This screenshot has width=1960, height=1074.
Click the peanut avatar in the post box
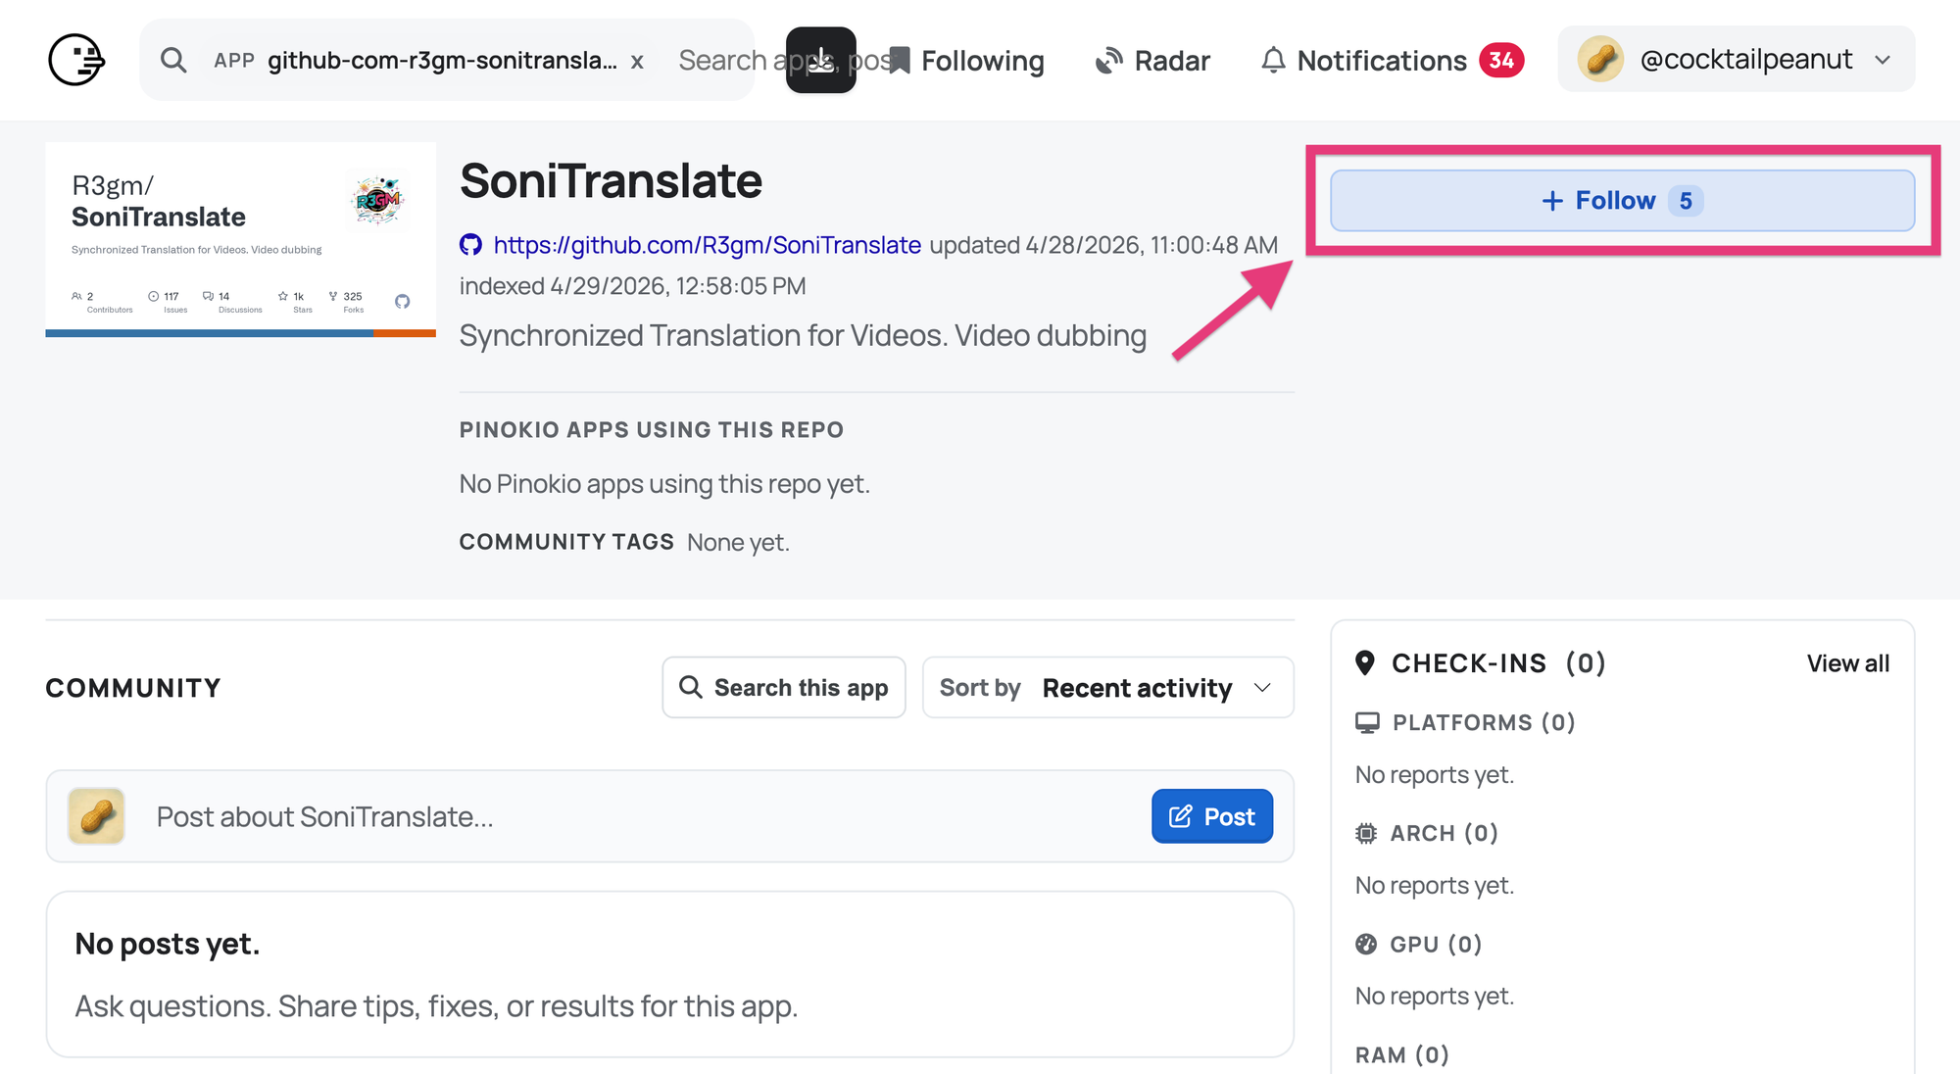pyautogui.click(x=96, y=816)
